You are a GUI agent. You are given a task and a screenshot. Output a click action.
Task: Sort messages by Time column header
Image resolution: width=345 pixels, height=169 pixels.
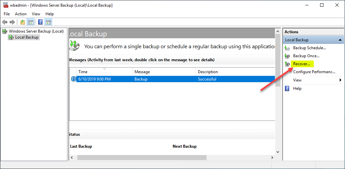tap(104, 72)
